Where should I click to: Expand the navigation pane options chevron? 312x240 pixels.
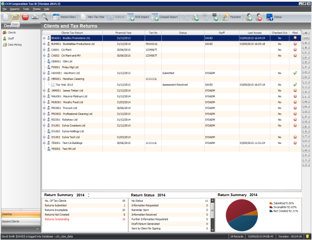point(37,229)
